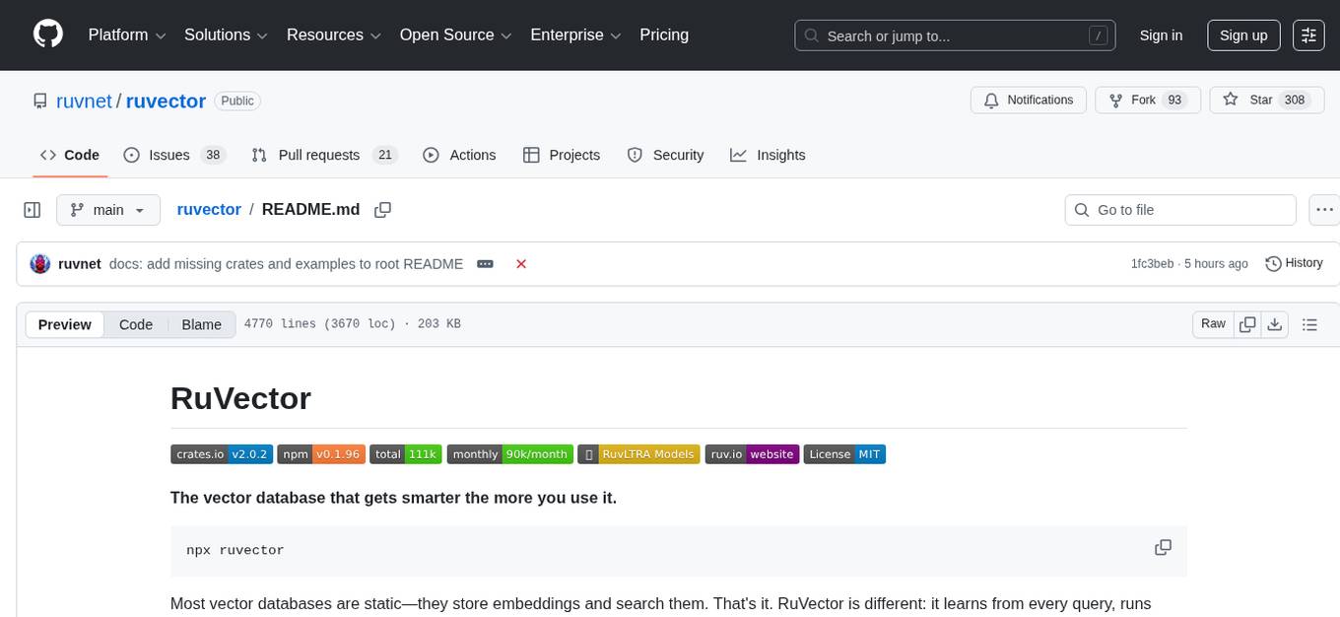This screenshot has height=617, width=1340.
Task: Click the Raw button
Action: coord(1212,323)
